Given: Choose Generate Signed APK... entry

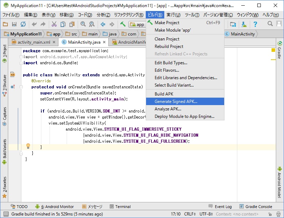Looking at the screenshot, I should point(185,102).
